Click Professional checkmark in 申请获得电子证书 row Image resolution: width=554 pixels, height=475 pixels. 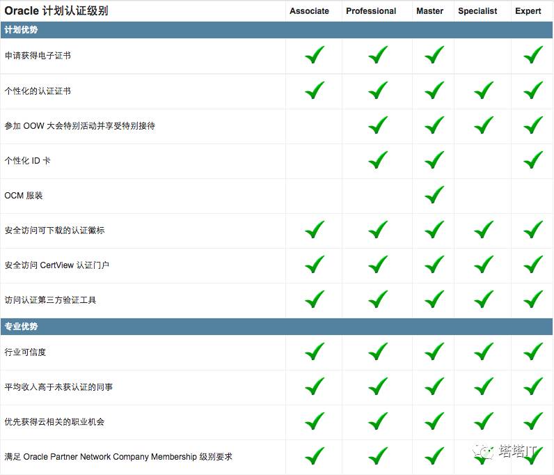point(378,55)
